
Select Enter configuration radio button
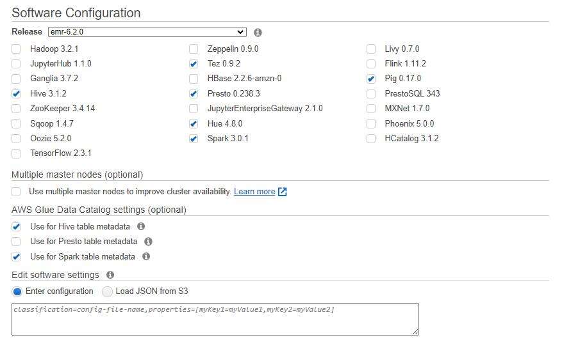coord(17,291)
